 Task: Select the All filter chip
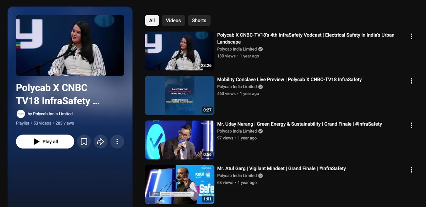[152, 21]
